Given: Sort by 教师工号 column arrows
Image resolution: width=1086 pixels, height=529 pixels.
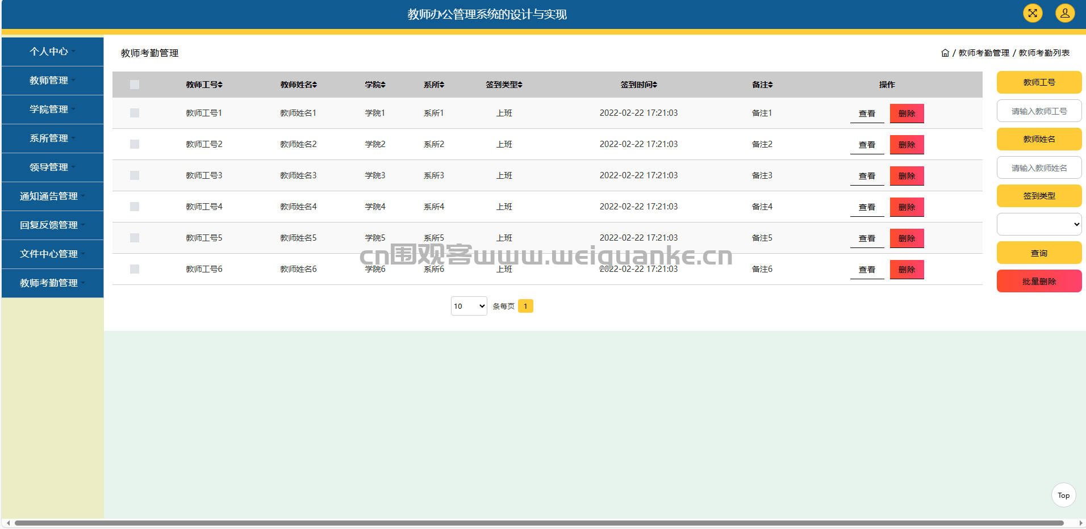Looking at the screenshot, I should 220,85.
